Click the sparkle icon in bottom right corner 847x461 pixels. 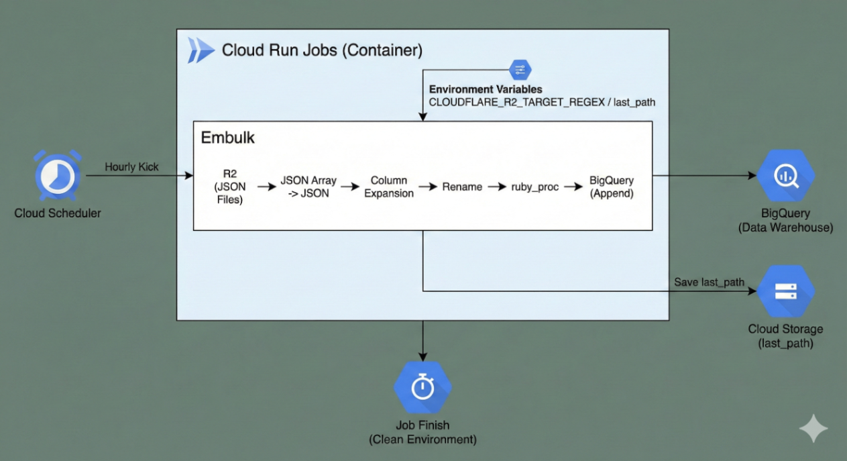[813, 428]
